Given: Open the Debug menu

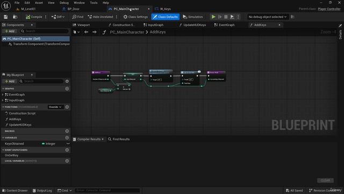Looking at the screenshot, I should click(x=64, y=3).
